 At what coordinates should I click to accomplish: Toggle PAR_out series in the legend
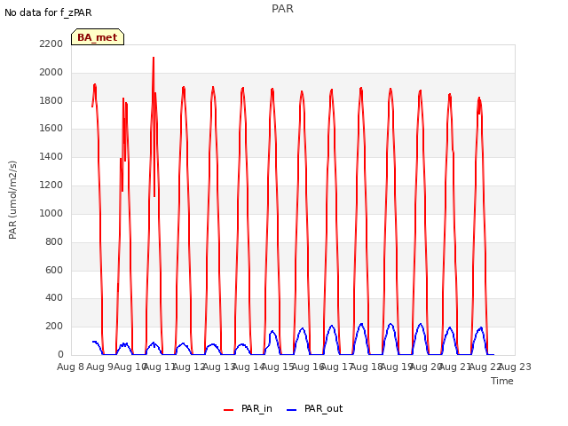click(x=314, y=409)
